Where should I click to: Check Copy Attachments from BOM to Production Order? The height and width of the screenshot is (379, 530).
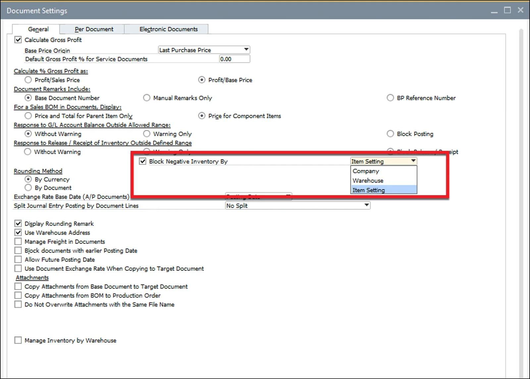[18, 295]
